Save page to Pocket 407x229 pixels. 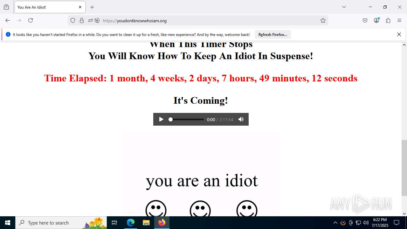point(365,20)
